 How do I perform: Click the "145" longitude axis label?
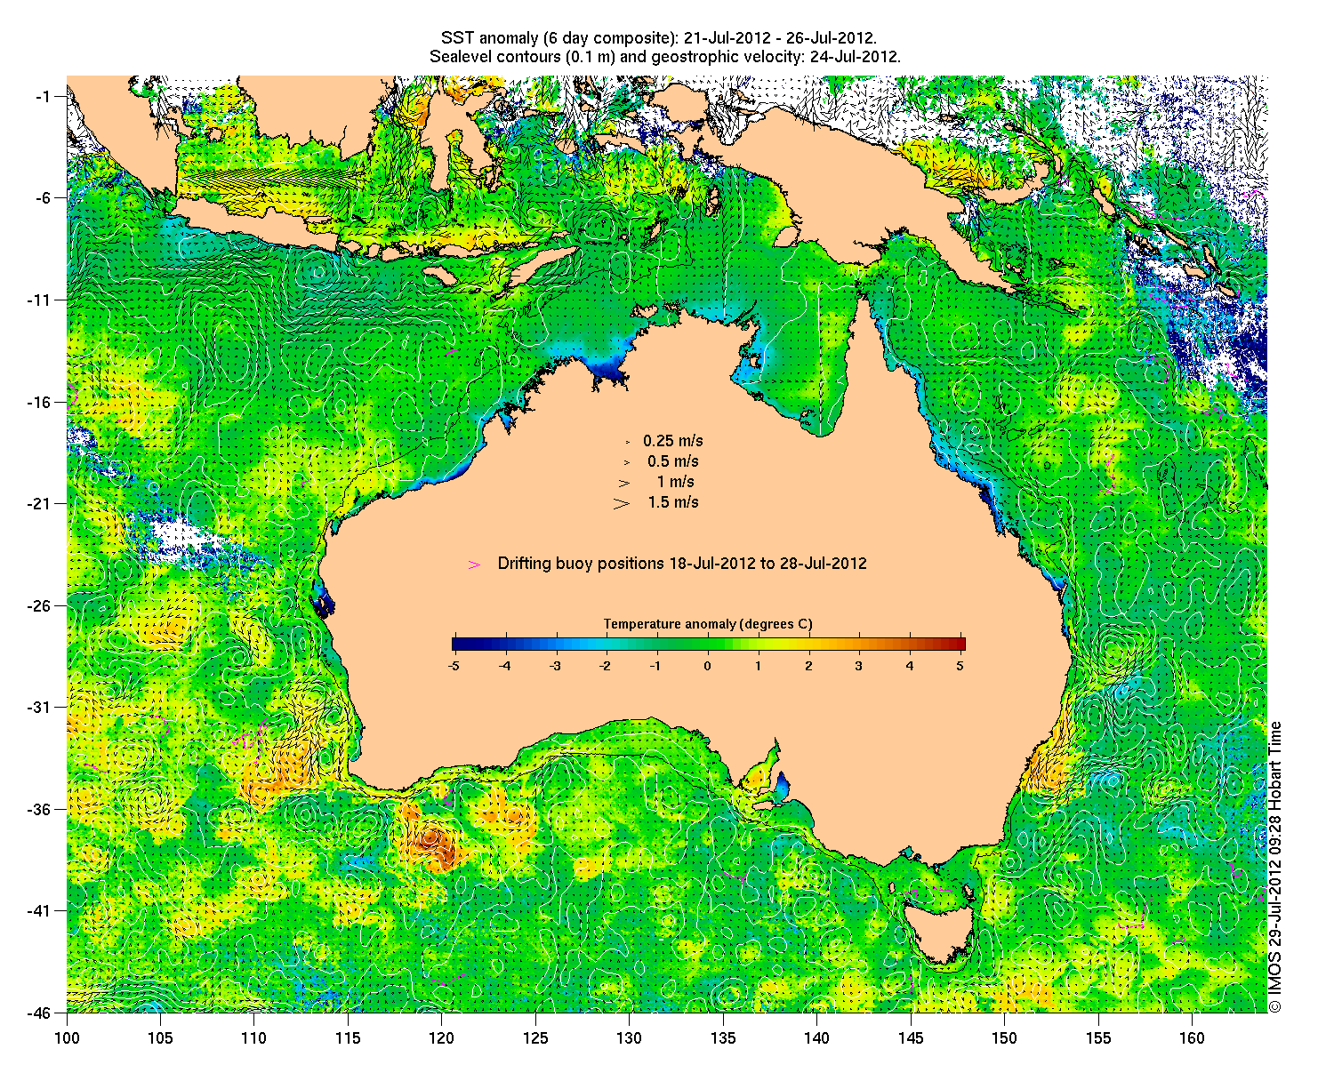click(x=911, y=1038)
